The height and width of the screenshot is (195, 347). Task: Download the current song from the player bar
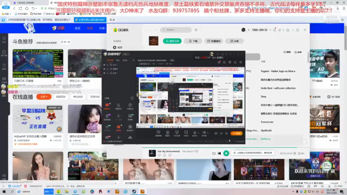[164, 156]
